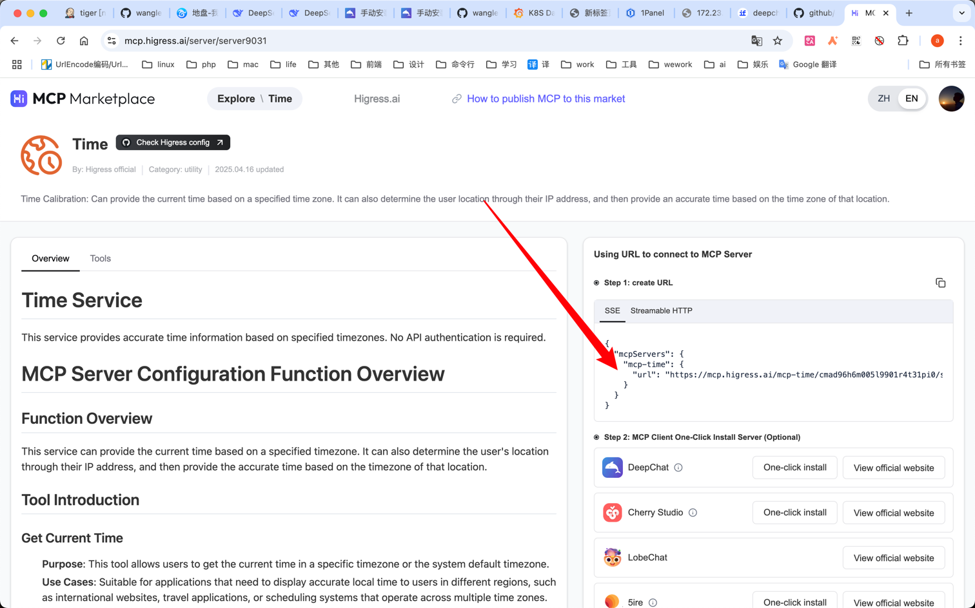Open the 所有书签 all bookmarks folder

coord(942,64)
